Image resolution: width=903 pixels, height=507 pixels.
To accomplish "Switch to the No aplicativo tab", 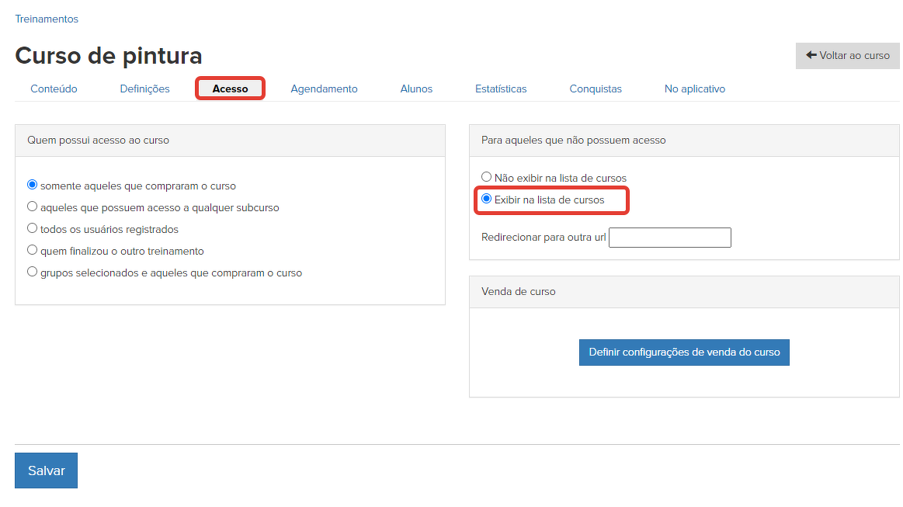I will tap(694, 89).
